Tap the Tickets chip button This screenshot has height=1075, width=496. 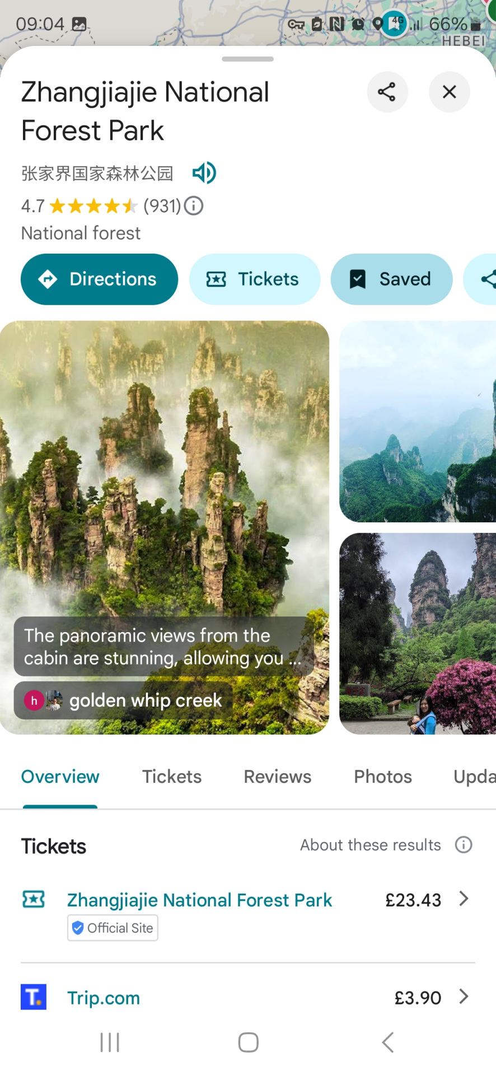[x=255, y=279]
